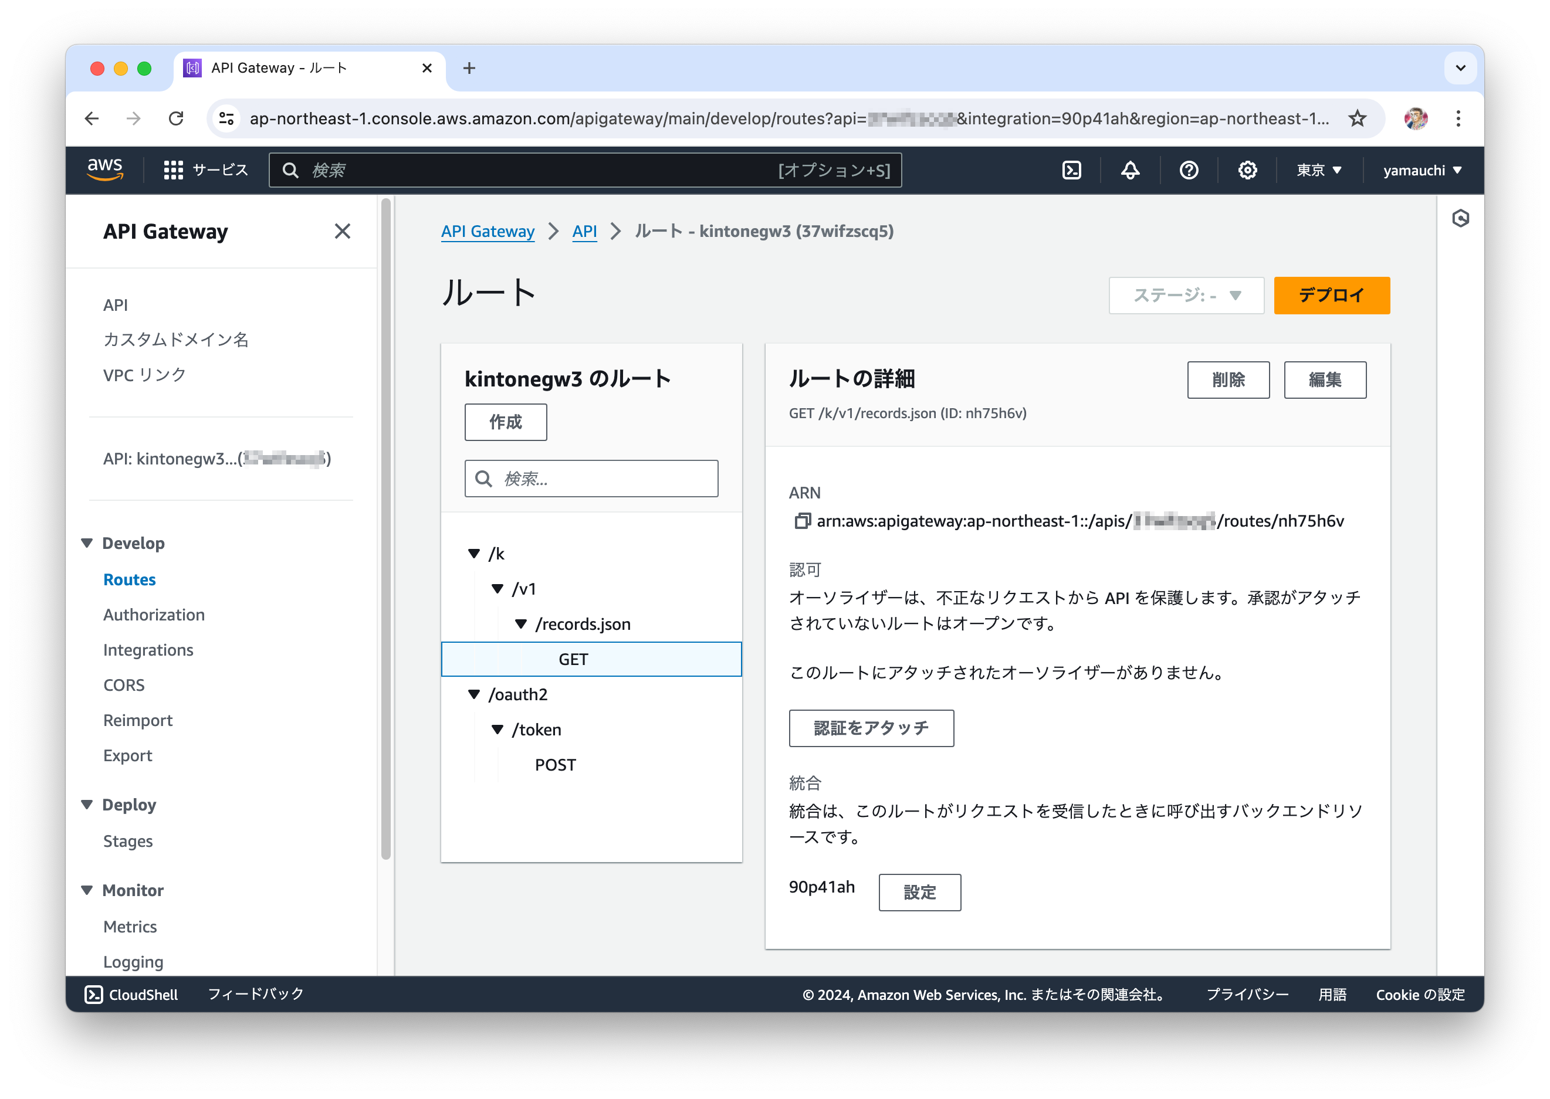Collapse the Deploy sidebar section

click(x=87, y=805)
